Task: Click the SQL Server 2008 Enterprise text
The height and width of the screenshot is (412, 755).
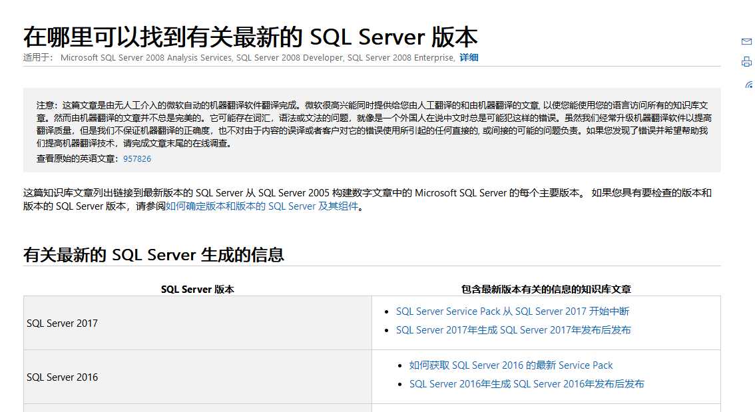Action: coord(401,58)
